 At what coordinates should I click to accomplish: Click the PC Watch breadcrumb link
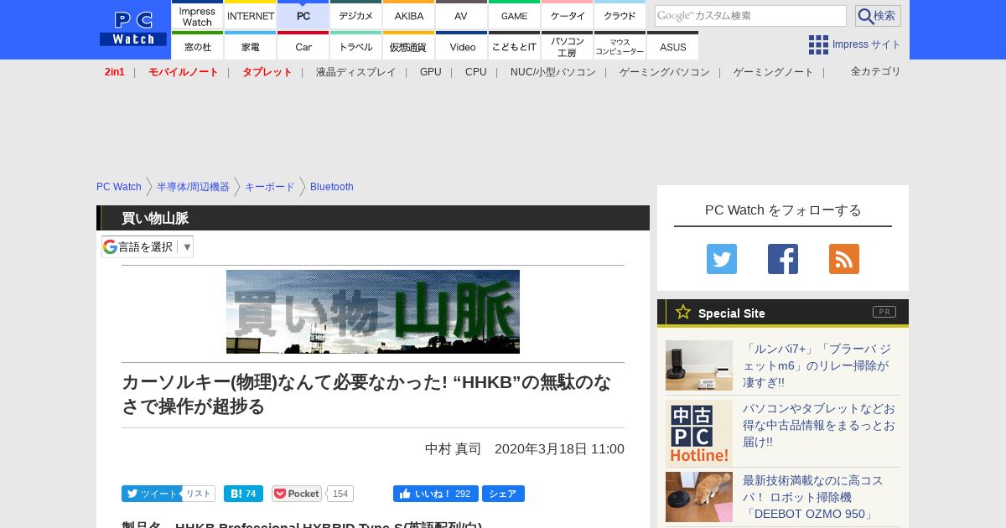[119, 187]
